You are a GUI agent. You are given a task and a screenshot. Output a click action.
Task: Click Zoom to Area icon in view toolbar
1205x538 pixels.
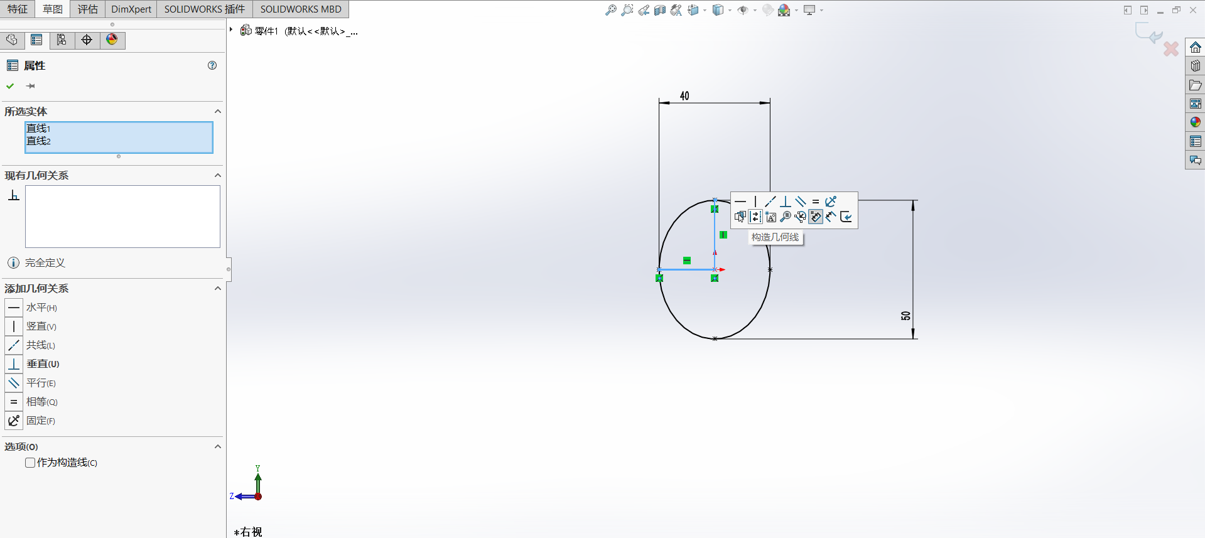627,10
